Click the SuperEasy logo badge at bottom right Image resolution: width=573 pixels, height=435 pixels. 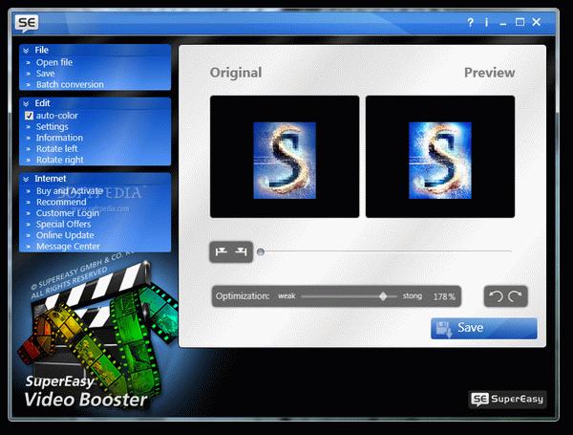[507, 399]
